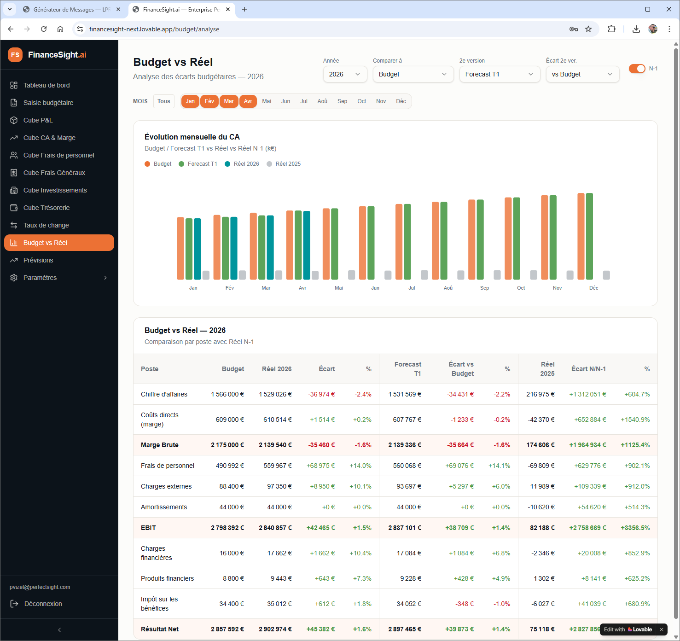Image resolution: width=680 pixels, height=641 pixels.
Task: Collapse sidebar with bottom chevron
Action: [x=59, y=630]
